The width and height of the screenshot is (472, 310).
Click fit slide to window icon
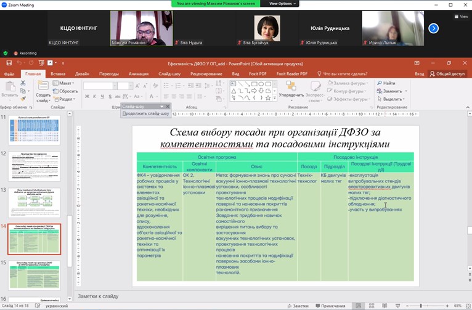[x=468, y=306]
